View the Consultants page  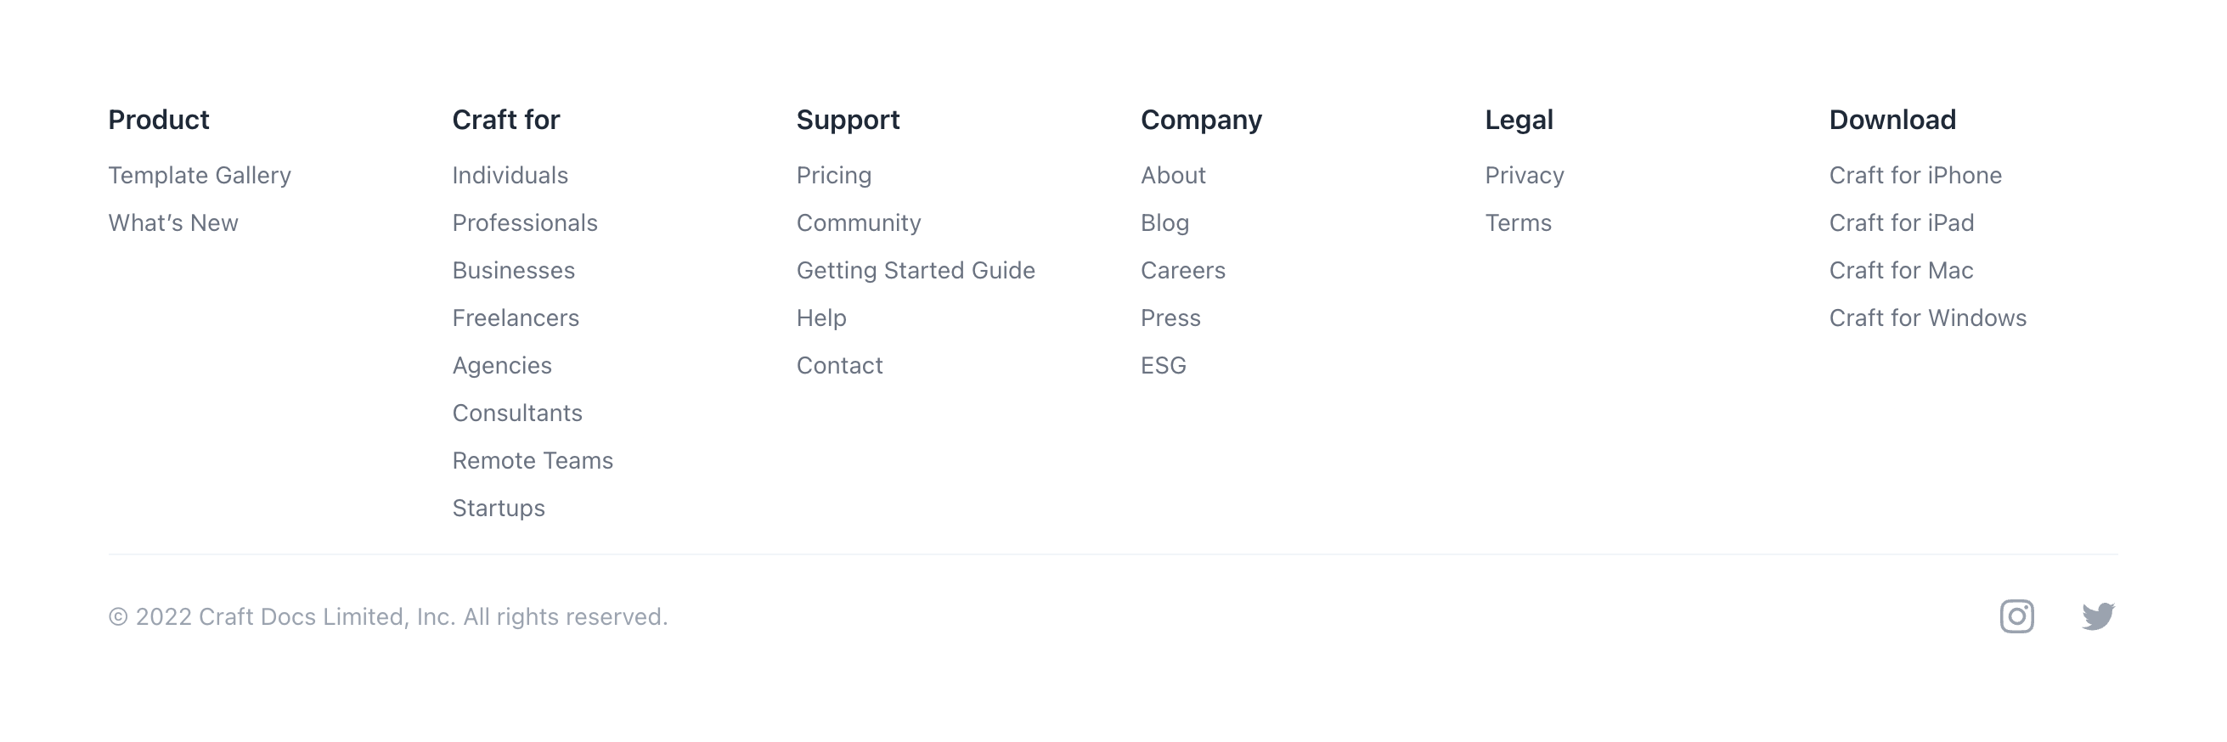517,412
